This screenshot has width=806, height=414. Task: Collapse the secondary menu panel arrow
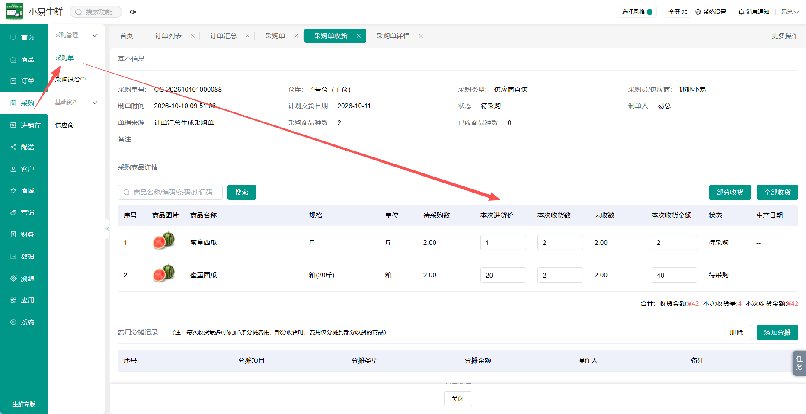pyautogui.click(x=107, y=228)
